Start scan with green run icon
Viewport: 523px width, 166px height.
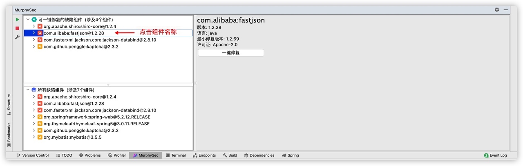coord(17,20)
